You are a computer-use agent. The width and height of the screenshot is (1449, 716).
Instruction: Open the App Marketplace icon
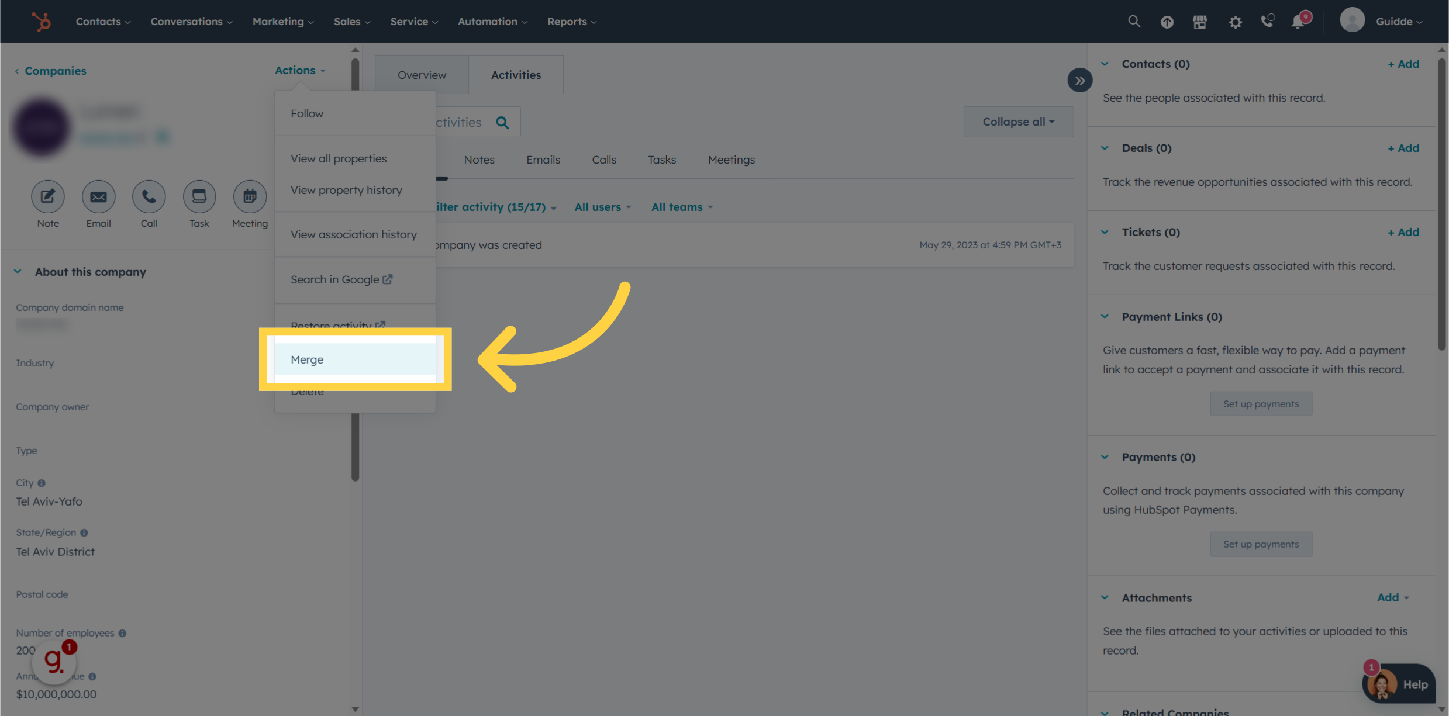point(1199,21)
